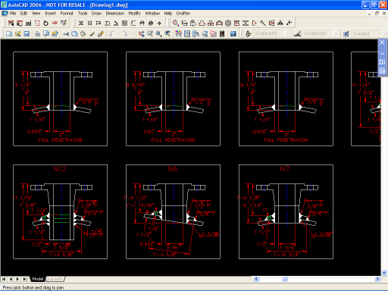Click the Table Style manager icon
Viewport: 388px width, 291px height.
point(346,33)
